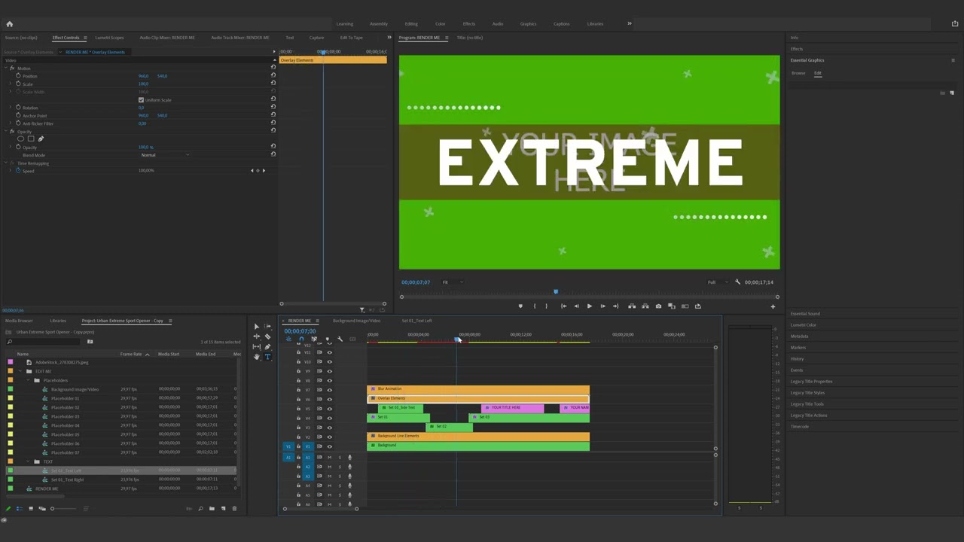Toggle Snap in Timeline magnet icon
The height and width of the screenshot is (542, 964).
coord(301,339)
